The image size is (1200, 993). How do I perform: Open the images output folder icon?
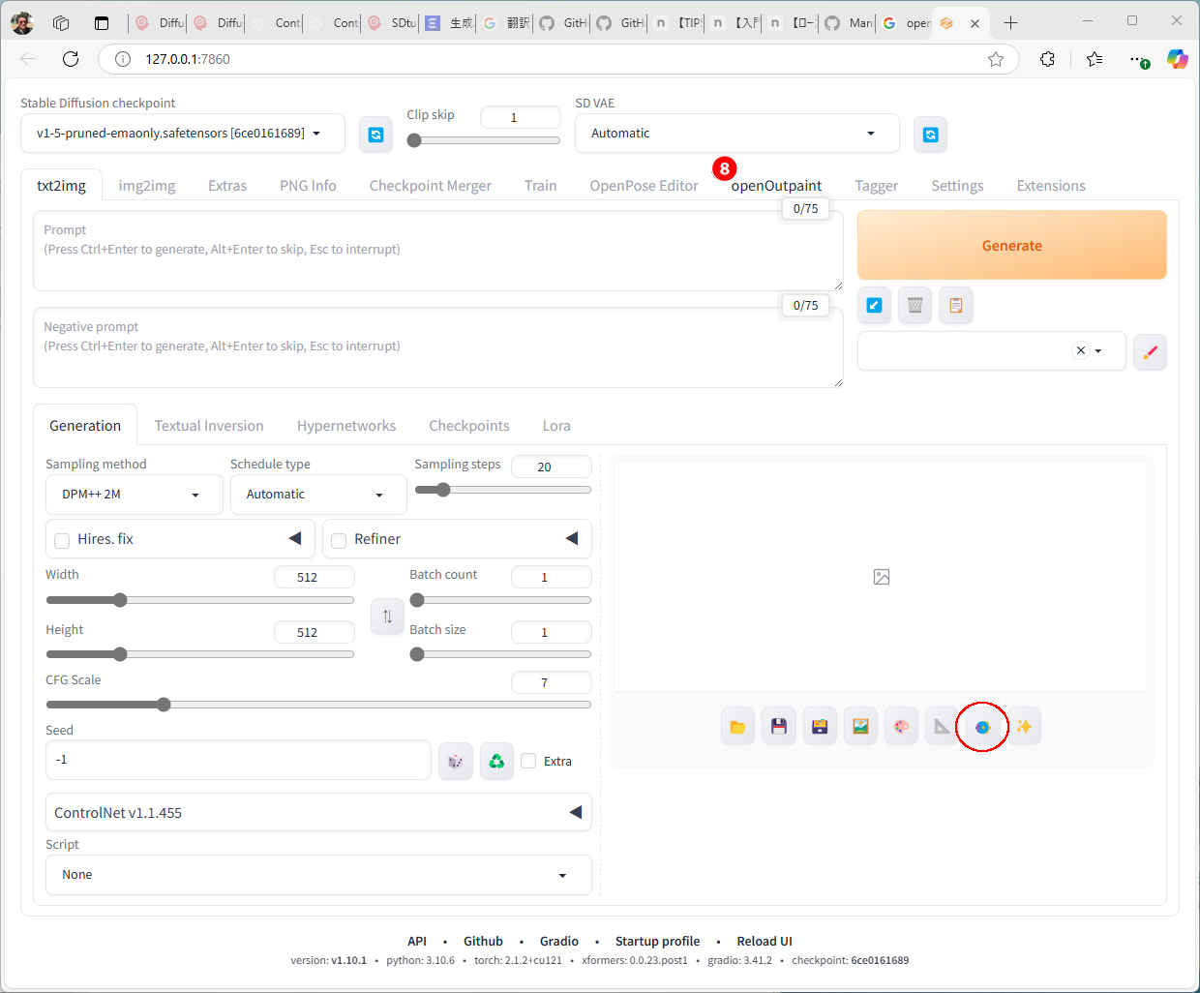click(737, 727)
